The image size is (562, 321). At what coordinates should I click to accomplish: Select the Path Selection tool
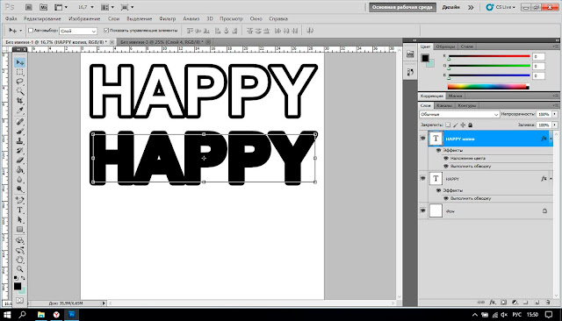click(19, 220)
